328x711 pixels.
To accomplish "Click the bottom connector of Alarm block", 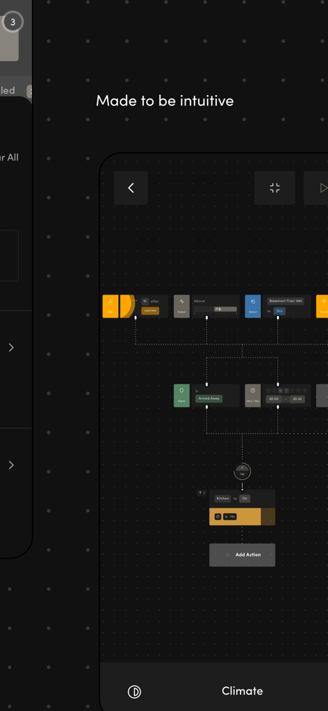I will (x=207, y=407).
